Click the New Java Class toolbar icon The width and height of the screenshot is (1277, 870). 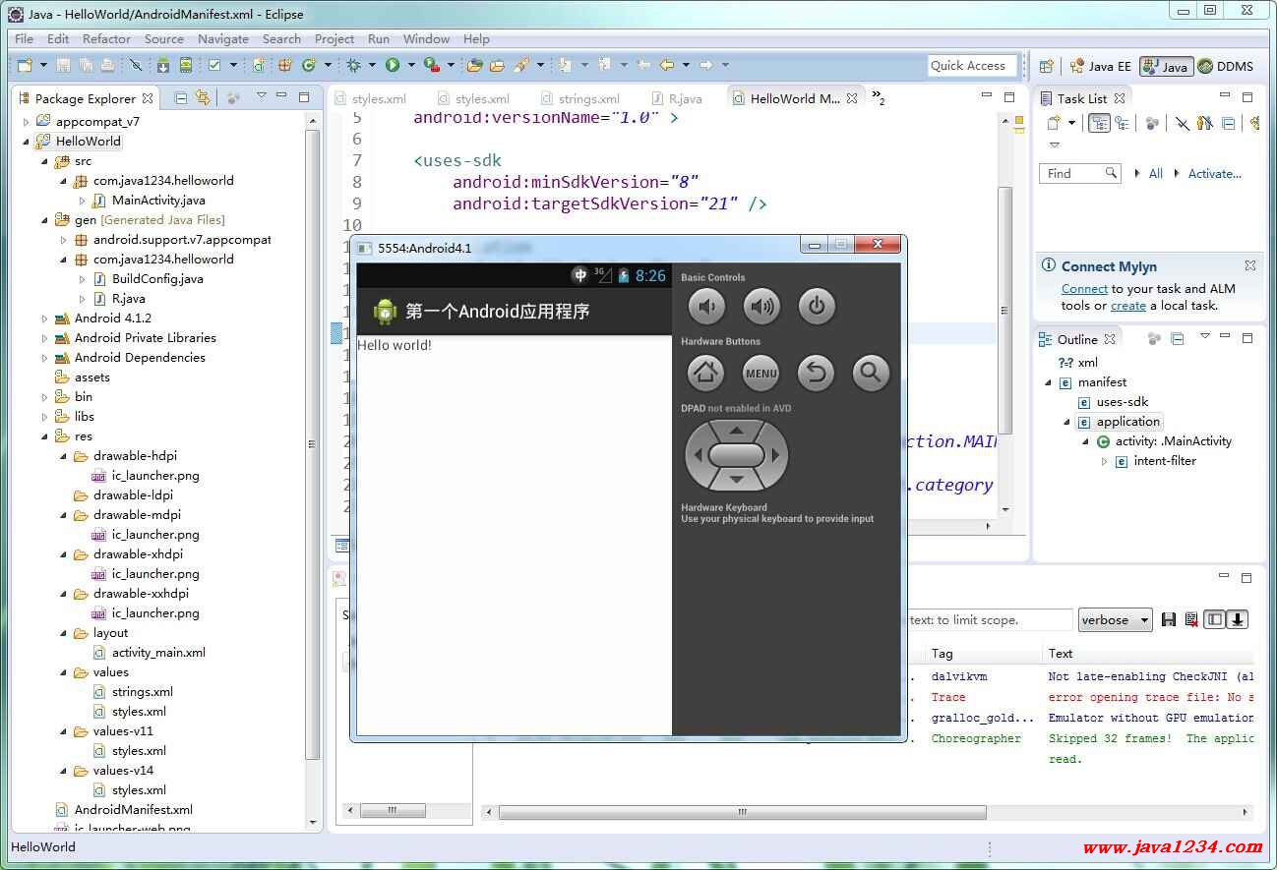pos(308,65)
